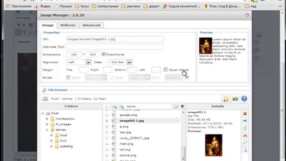Click the File Browser section icon

[x=44, y=90]
